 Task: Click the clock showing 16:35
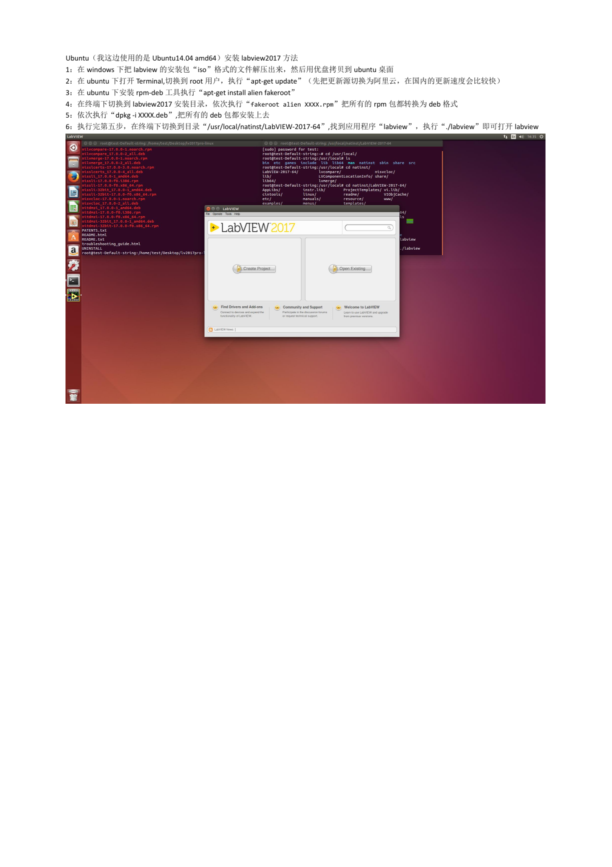(532, 137)
